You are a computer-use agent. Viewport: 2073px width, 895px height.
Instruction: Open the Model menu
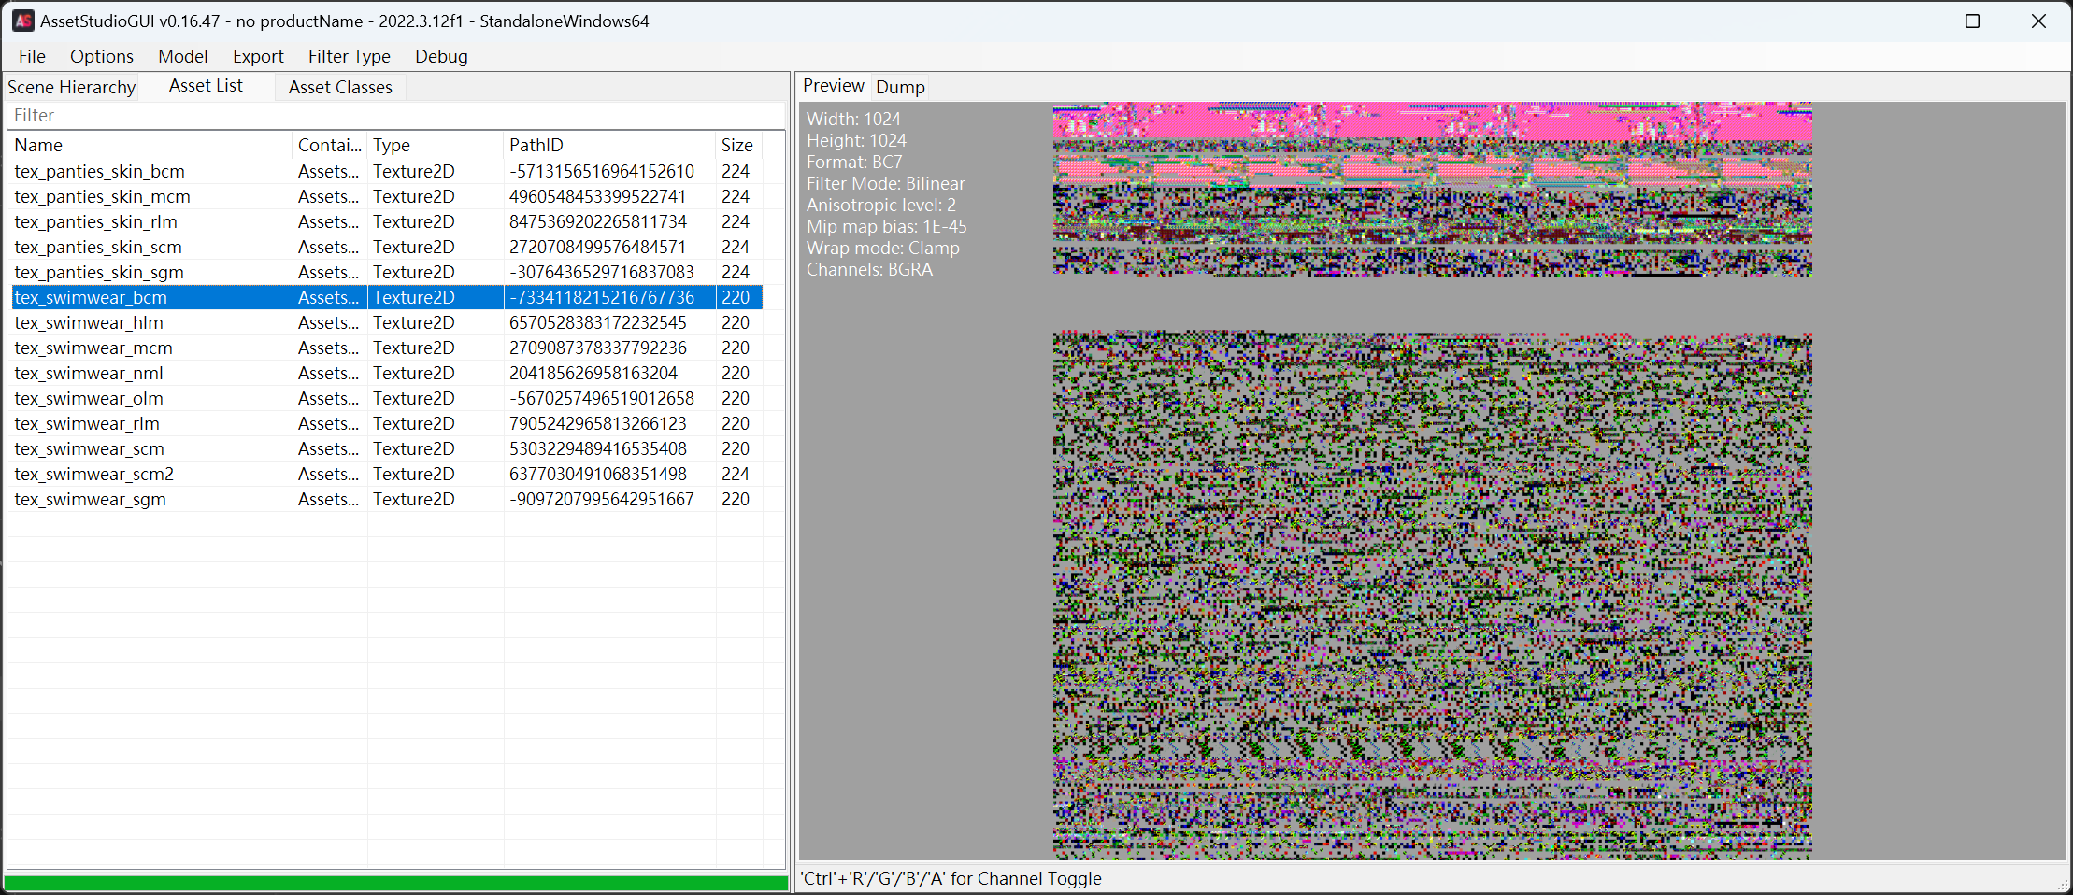[x=183, y=56]
